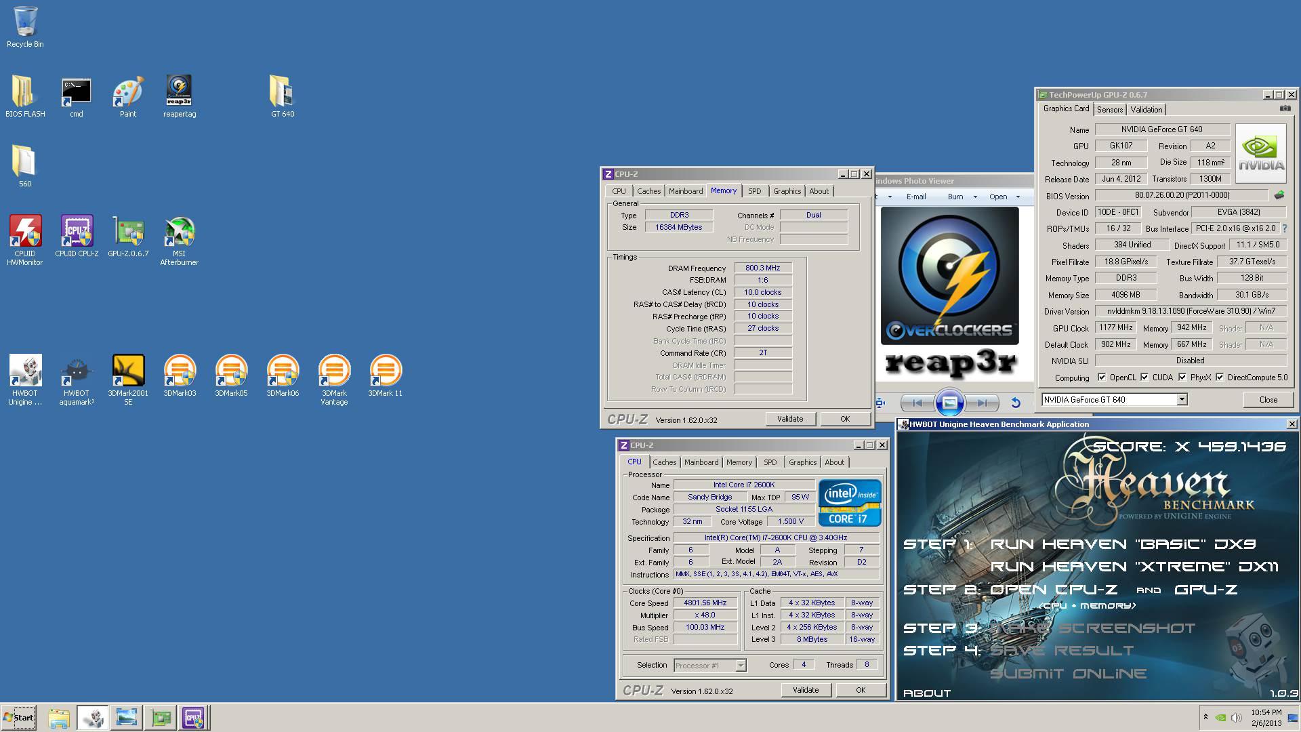This screenshot has width=1301, height=732.
Task: Open the 560 folder icon
Action: pyautogui.click(x=25, y=167)
